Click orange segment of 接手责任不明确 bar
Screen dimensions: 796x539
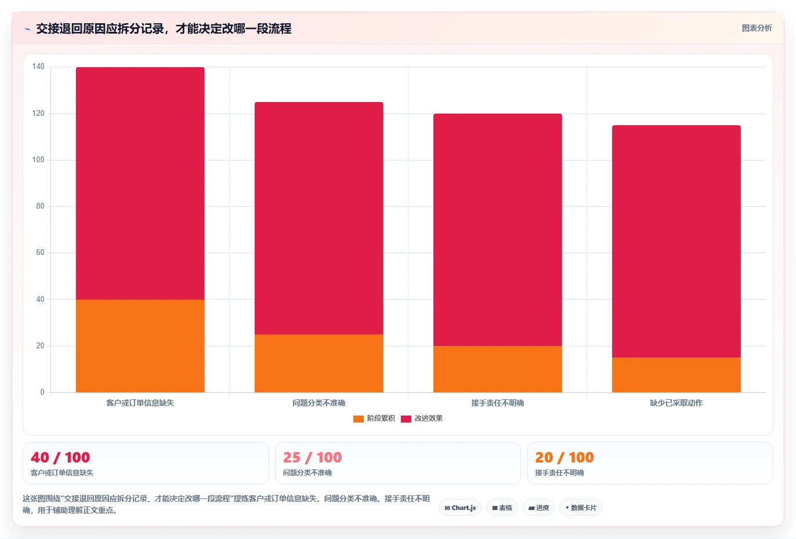click(498, 369)
